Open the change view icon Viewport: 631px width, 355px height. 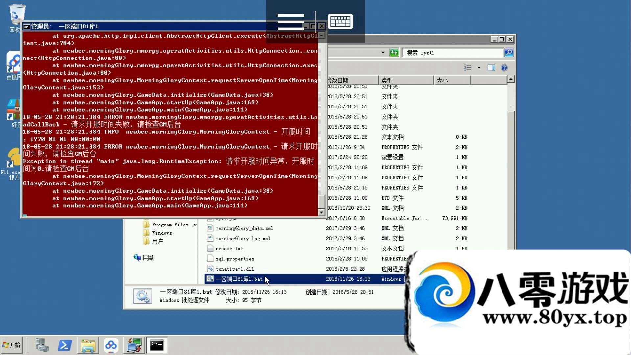(x=468, y=68)
